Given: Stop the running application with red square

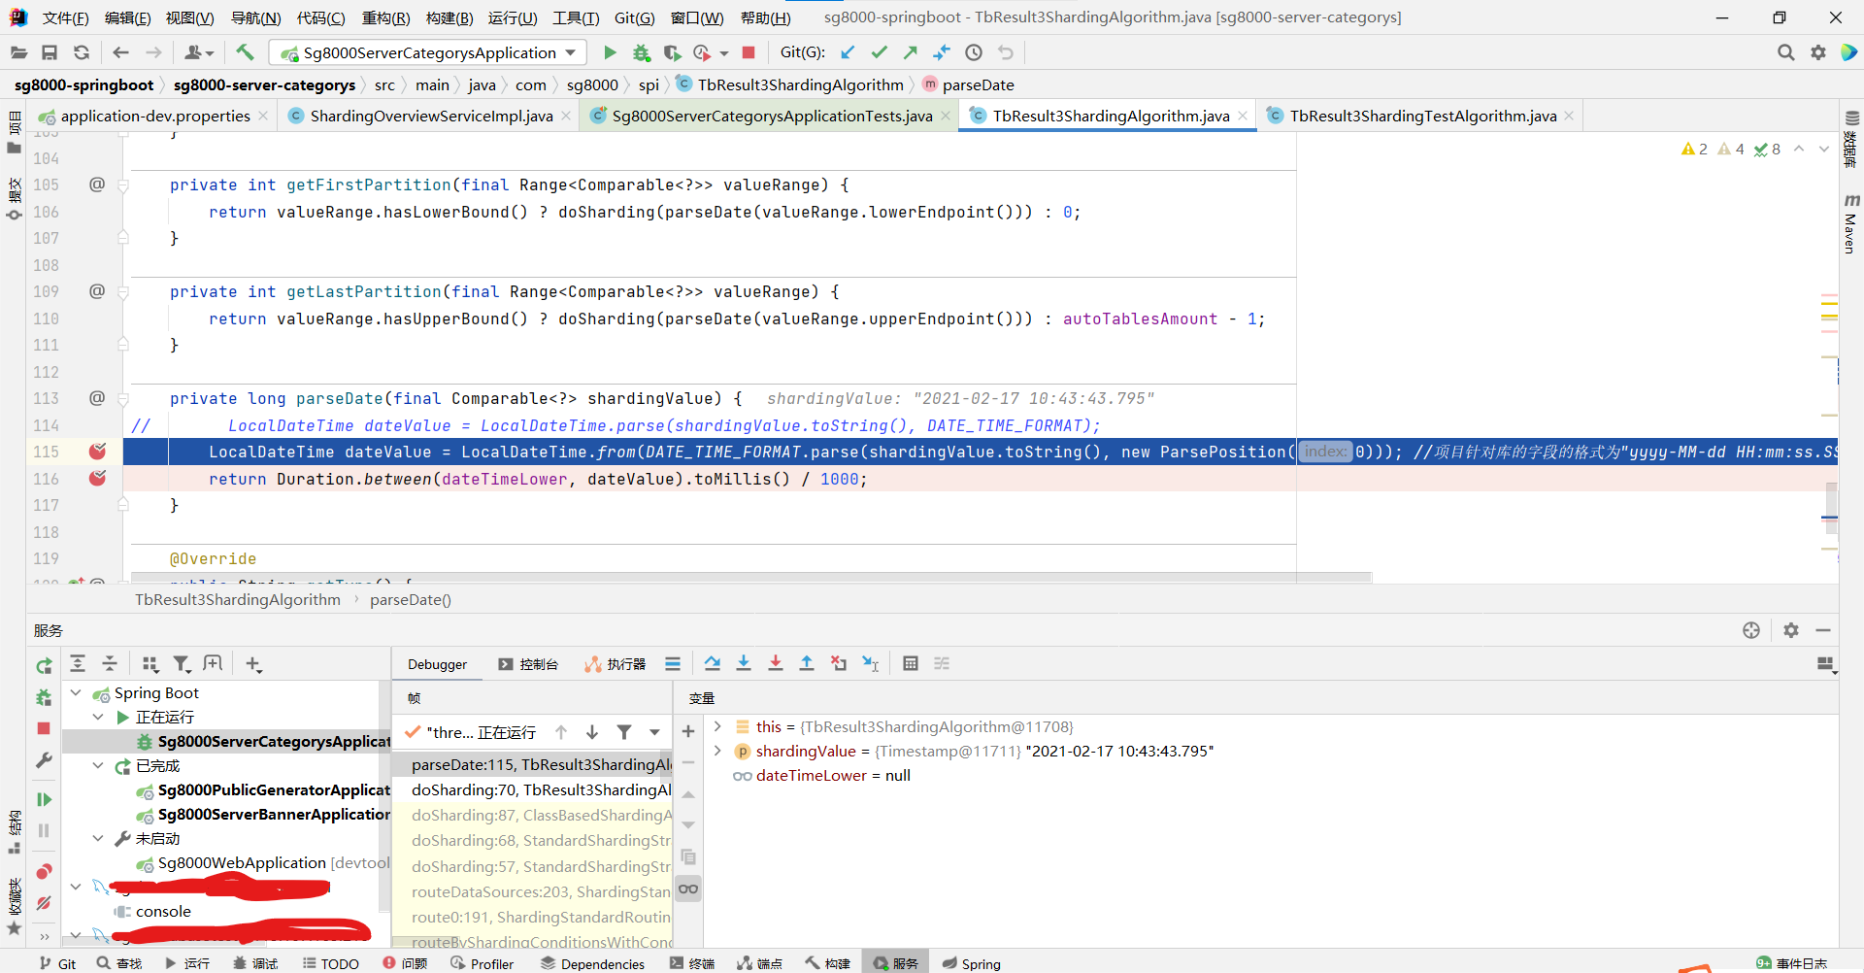Looking at the screenshot, I should 748,52.
